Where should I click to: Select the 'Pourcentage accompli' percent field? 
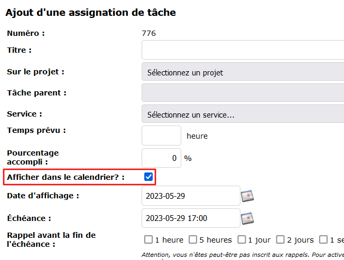161,158
